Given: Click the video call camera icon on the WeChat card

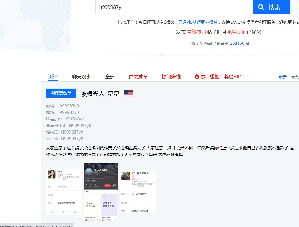Looking at the screenshot, I should pyautogui.click(x=75, y=212).
